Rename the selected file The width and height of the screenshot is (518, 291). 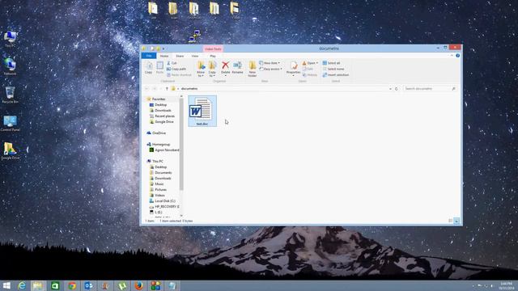point(237,67)
